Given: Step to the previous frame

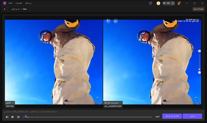Looking at the screenshot, I should [x=7, y=117].
